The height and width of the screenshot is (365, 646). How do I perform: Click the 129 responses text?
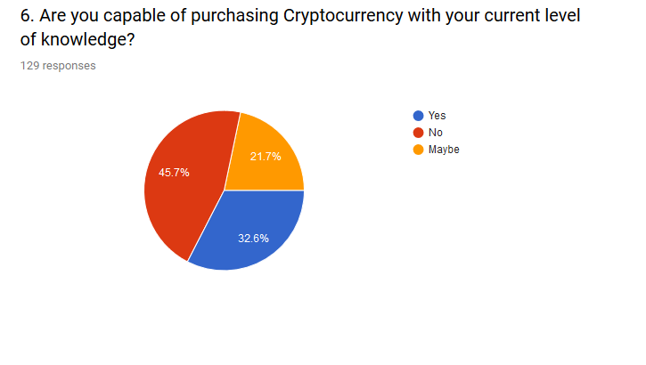pos(58,66)
